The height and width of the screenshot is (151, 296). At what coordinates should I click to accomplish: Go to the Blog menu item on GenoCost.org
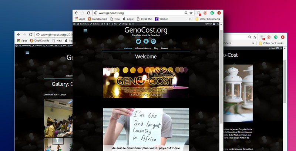click(x=156, y=48)
